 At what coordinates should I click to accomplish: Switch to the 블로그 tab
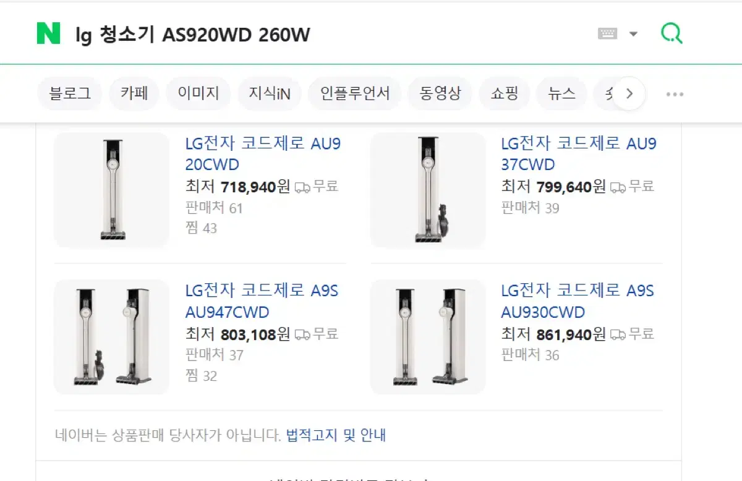tap(70, 94)
